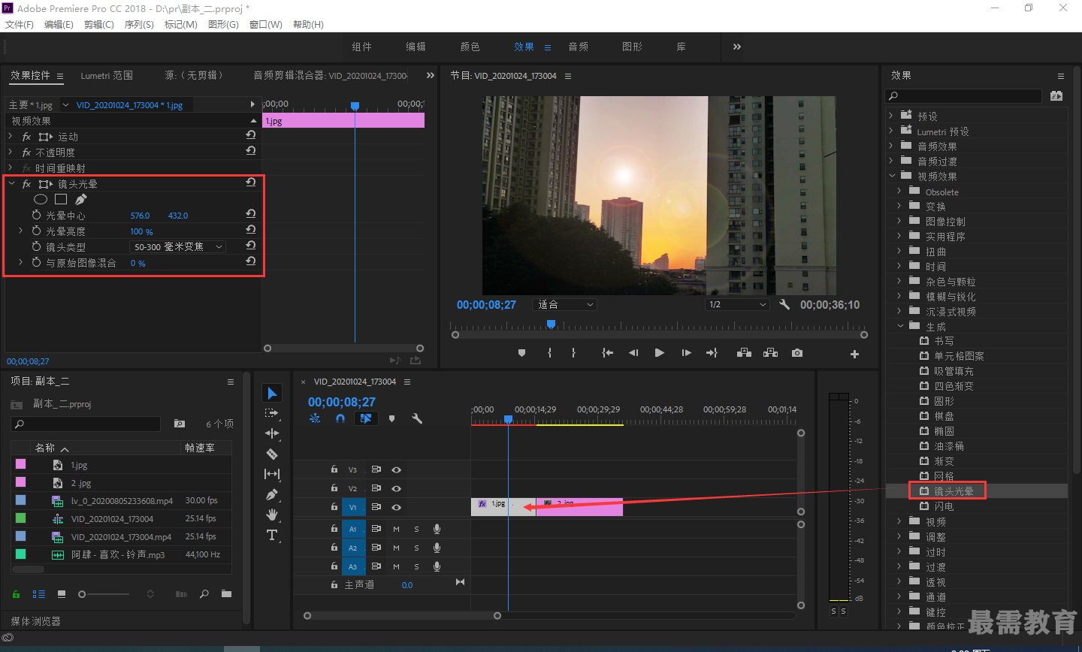Open the 剪辑(C) menu
Image resolution: width=1082 pixels, height=652 pixels.
(99, 25)
